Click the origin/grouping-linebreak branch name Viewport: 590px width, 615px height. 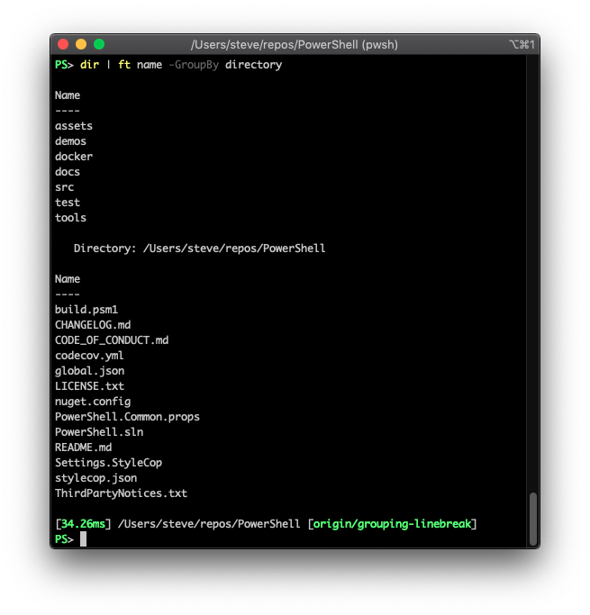coord(392,524)
